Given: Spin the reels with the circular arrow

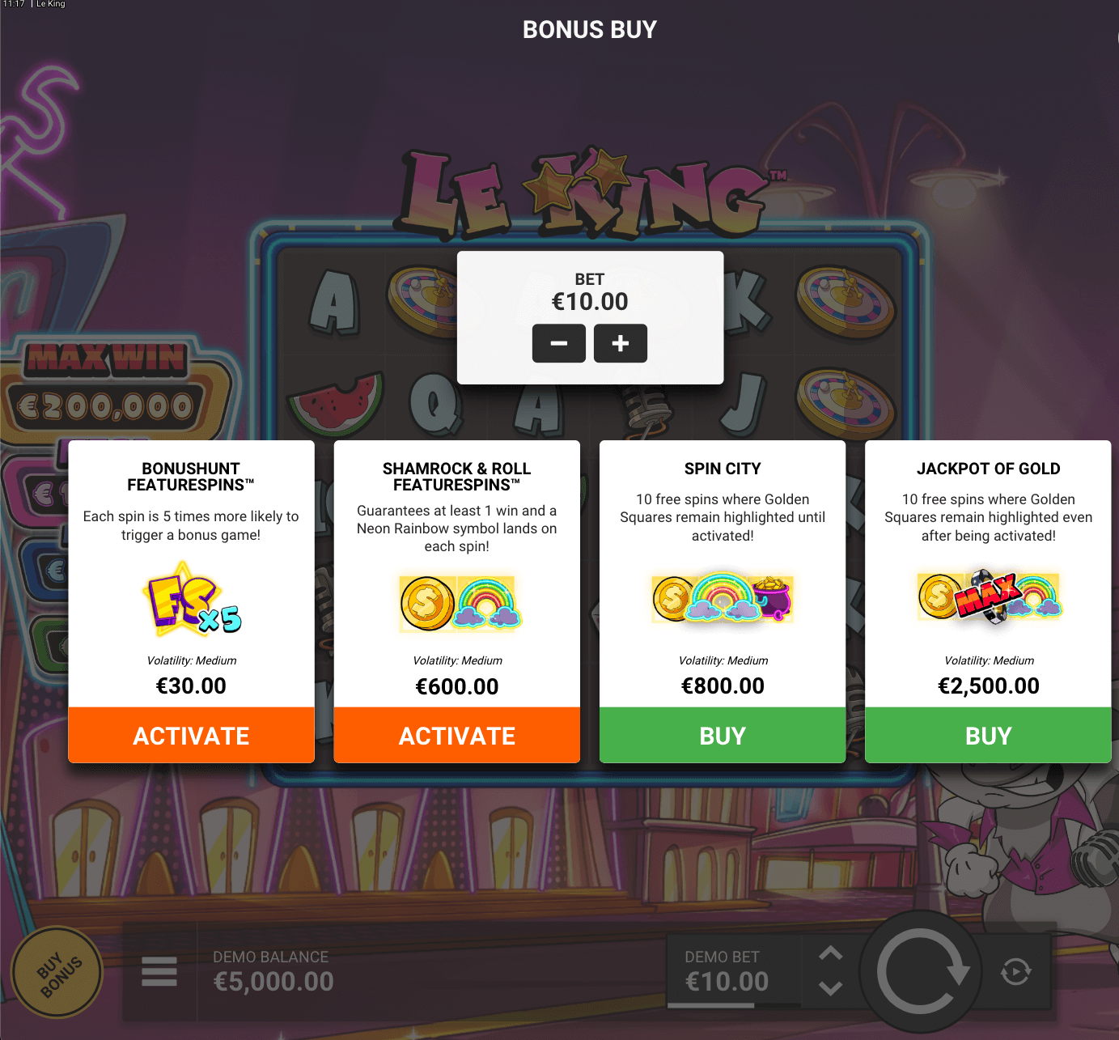Looking at the screenshot, I should pos(922,971).
